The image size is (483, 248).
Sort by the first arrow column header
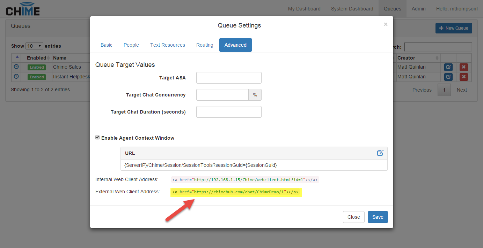16,58
